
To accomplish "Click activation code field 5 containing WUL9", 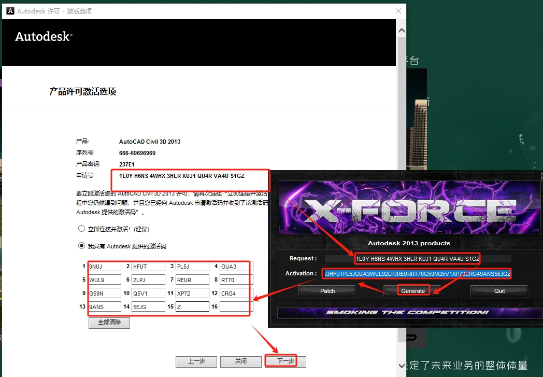I will [x=105, y=280].
